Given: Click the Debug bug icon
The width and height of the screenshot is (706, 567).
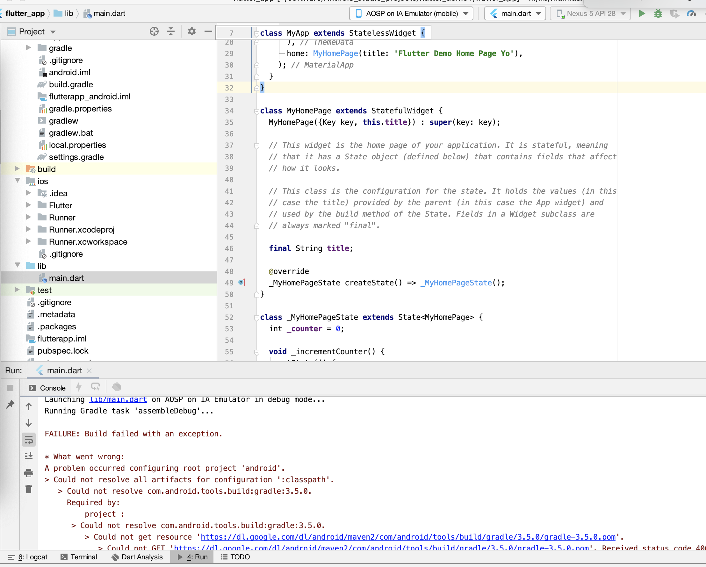Looking at the screenshot, I should (x=658, y=13).
